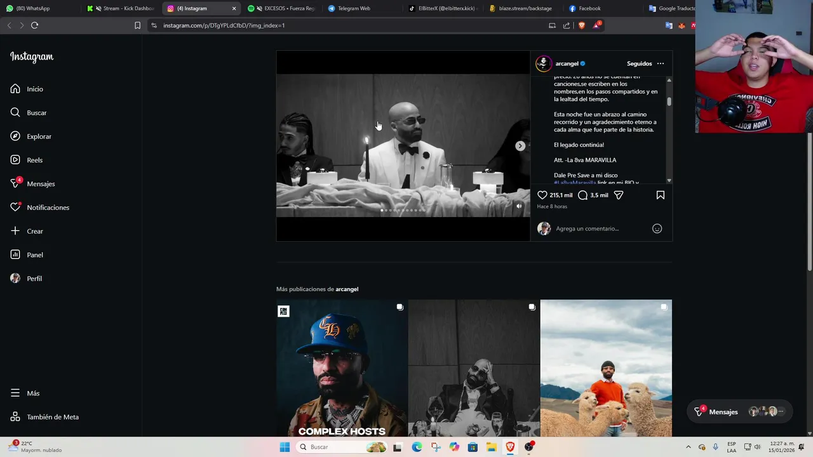813x457 pixels.
Task: Click the address bar URL
Action: [224, 25]
